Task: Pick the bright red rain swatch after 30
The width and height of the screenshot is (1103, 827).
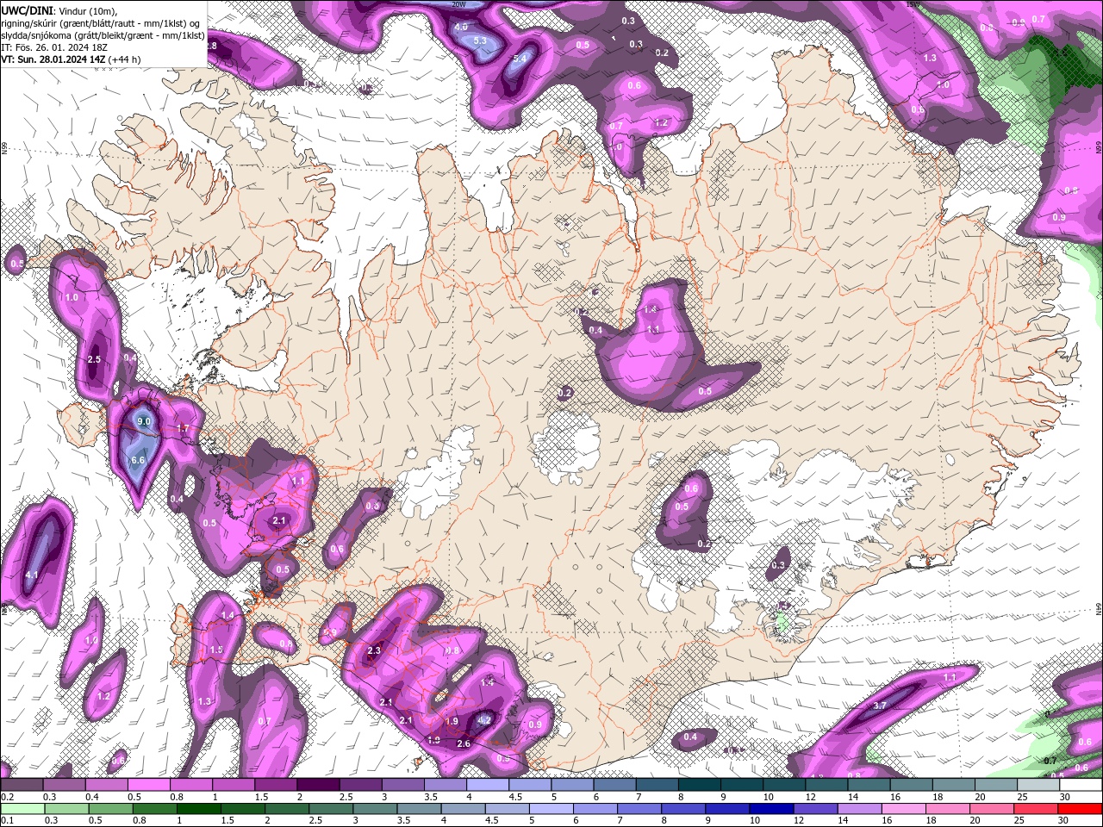Action: point(1081,809)
